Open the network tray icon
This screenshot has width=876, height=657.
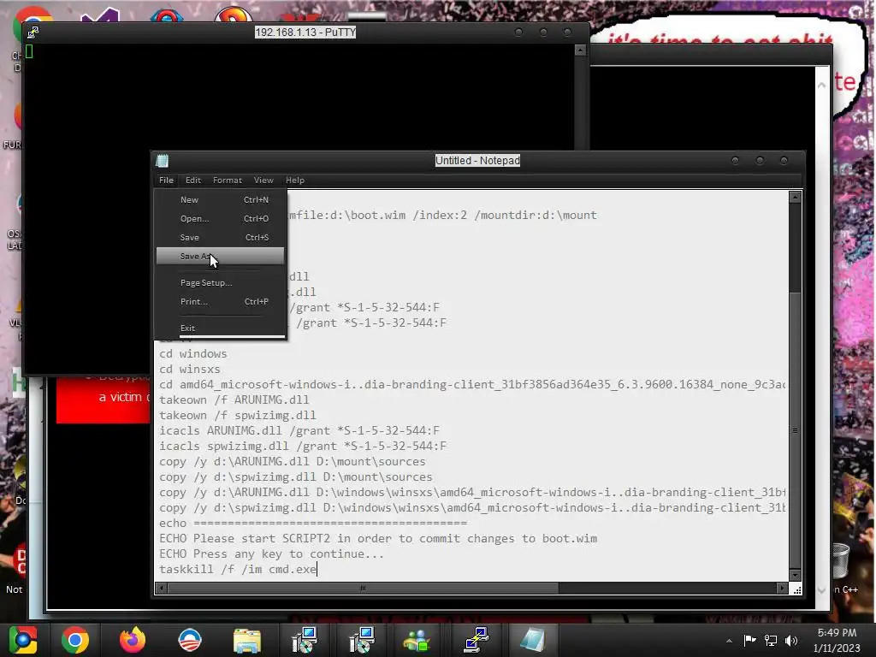(x=771, y=640)
